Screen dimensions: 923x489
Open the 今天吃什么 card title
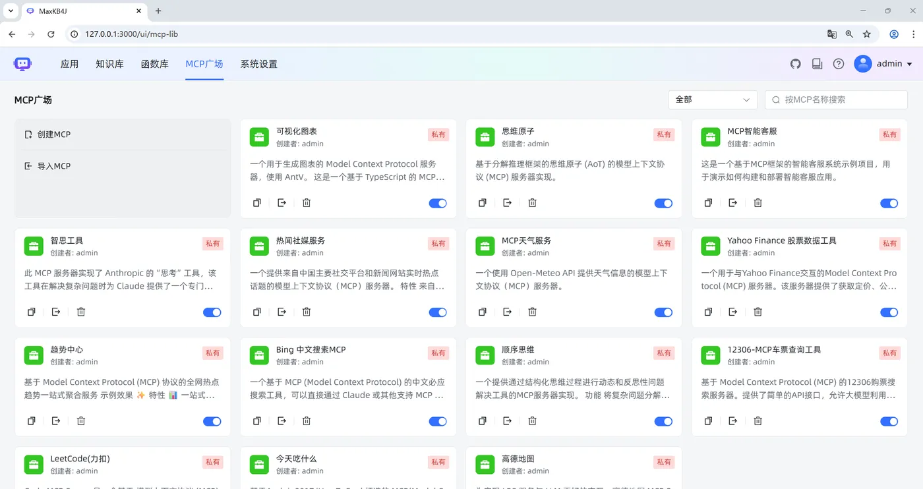pyautogui.click(x=297, y=459)
